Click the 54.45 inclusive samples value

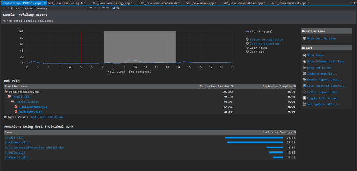(x=229, y=107)
